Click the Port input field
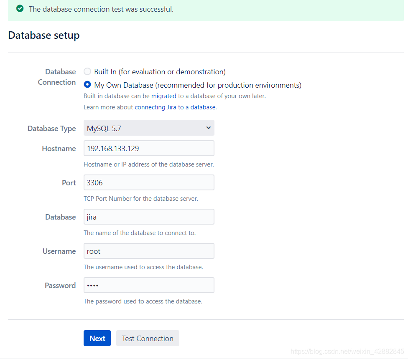 (x=149, y=182)
